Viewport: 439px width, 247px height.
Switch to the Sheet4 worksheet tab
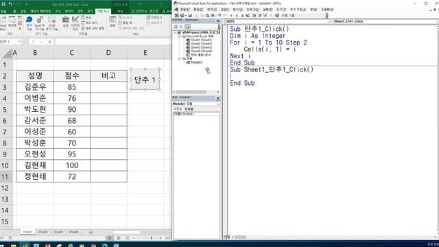pos(74,232)
